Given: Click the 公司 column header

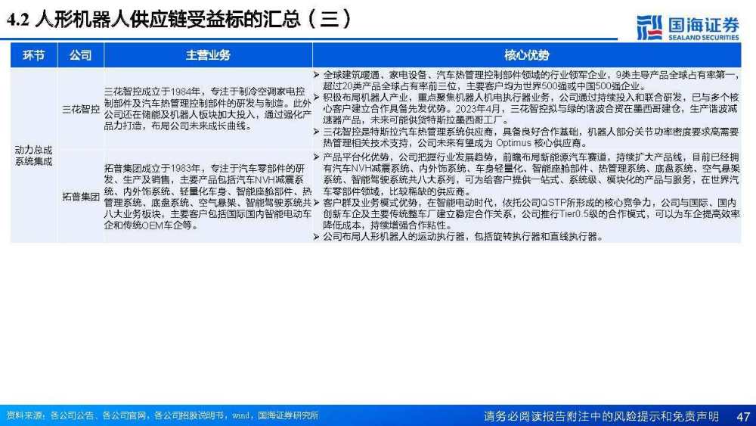Looking at the screenshot, I should tap(81, 55).
